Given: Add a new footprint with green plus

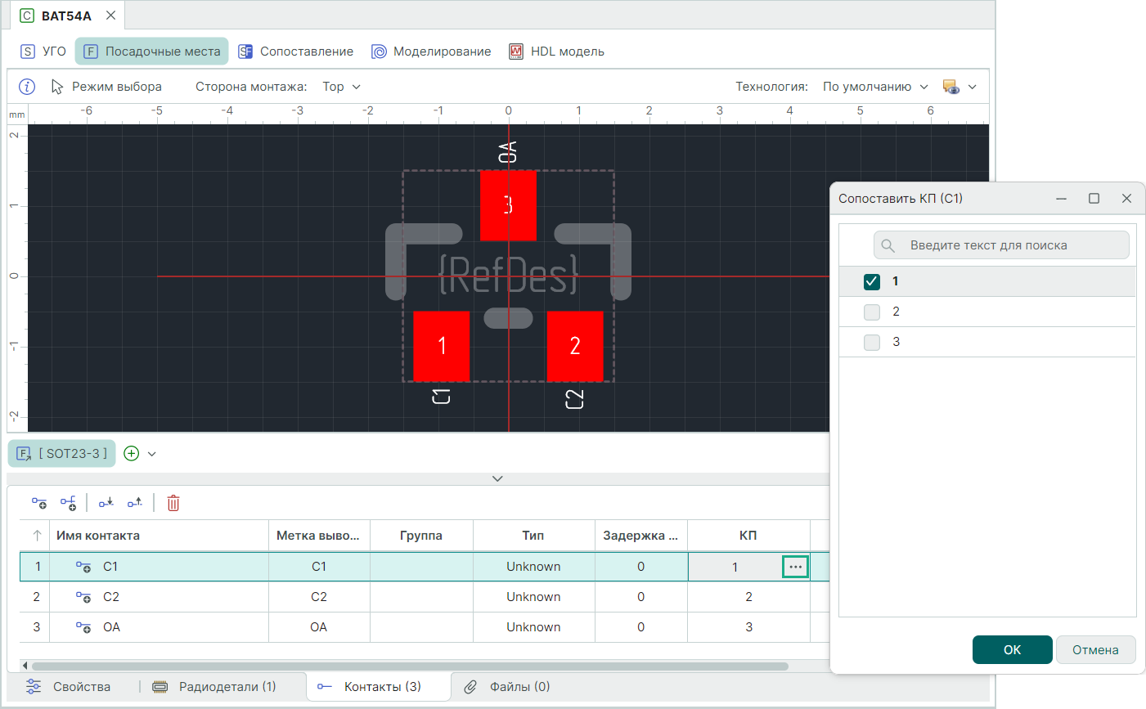Looking at the screenshot, I should point(132,453).
